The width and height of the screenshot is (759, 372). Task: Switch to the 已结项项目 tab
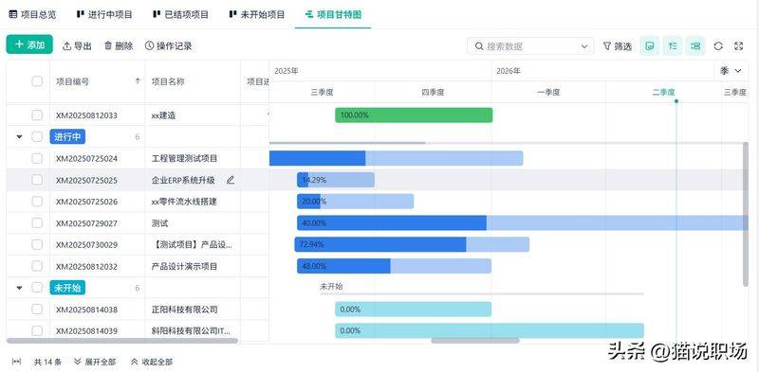click(180, 14)
